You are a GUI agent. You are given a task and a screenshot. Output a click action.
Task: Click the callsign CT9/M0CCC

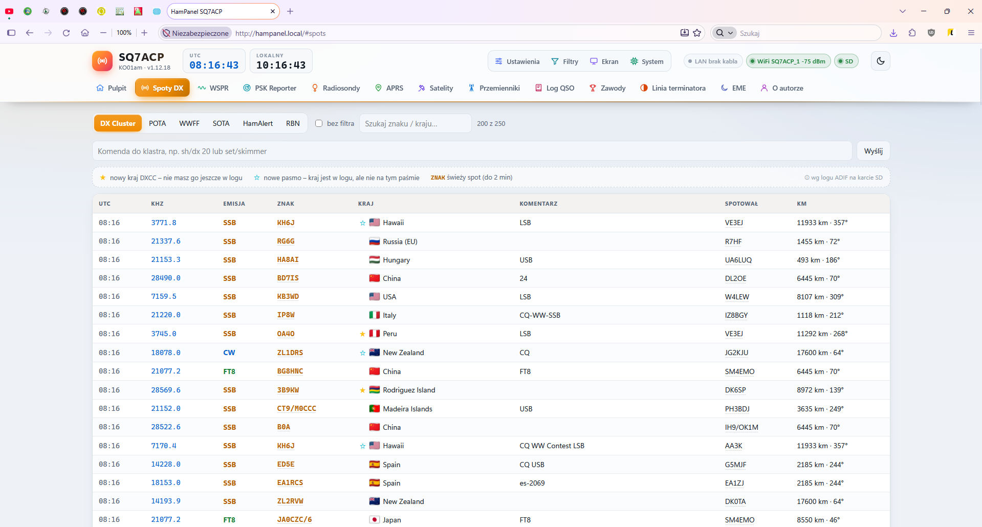coord(297,408)
